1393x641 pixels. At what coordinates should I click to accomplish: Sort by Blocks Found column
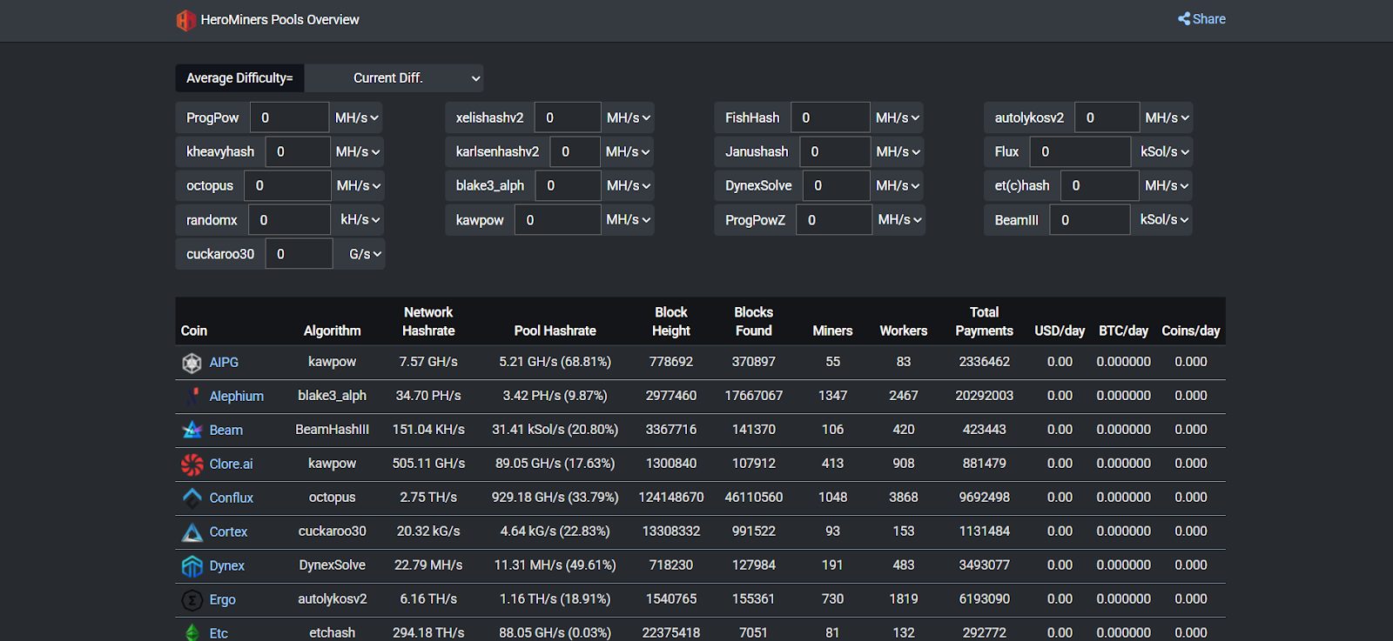(x=753, y=321)
